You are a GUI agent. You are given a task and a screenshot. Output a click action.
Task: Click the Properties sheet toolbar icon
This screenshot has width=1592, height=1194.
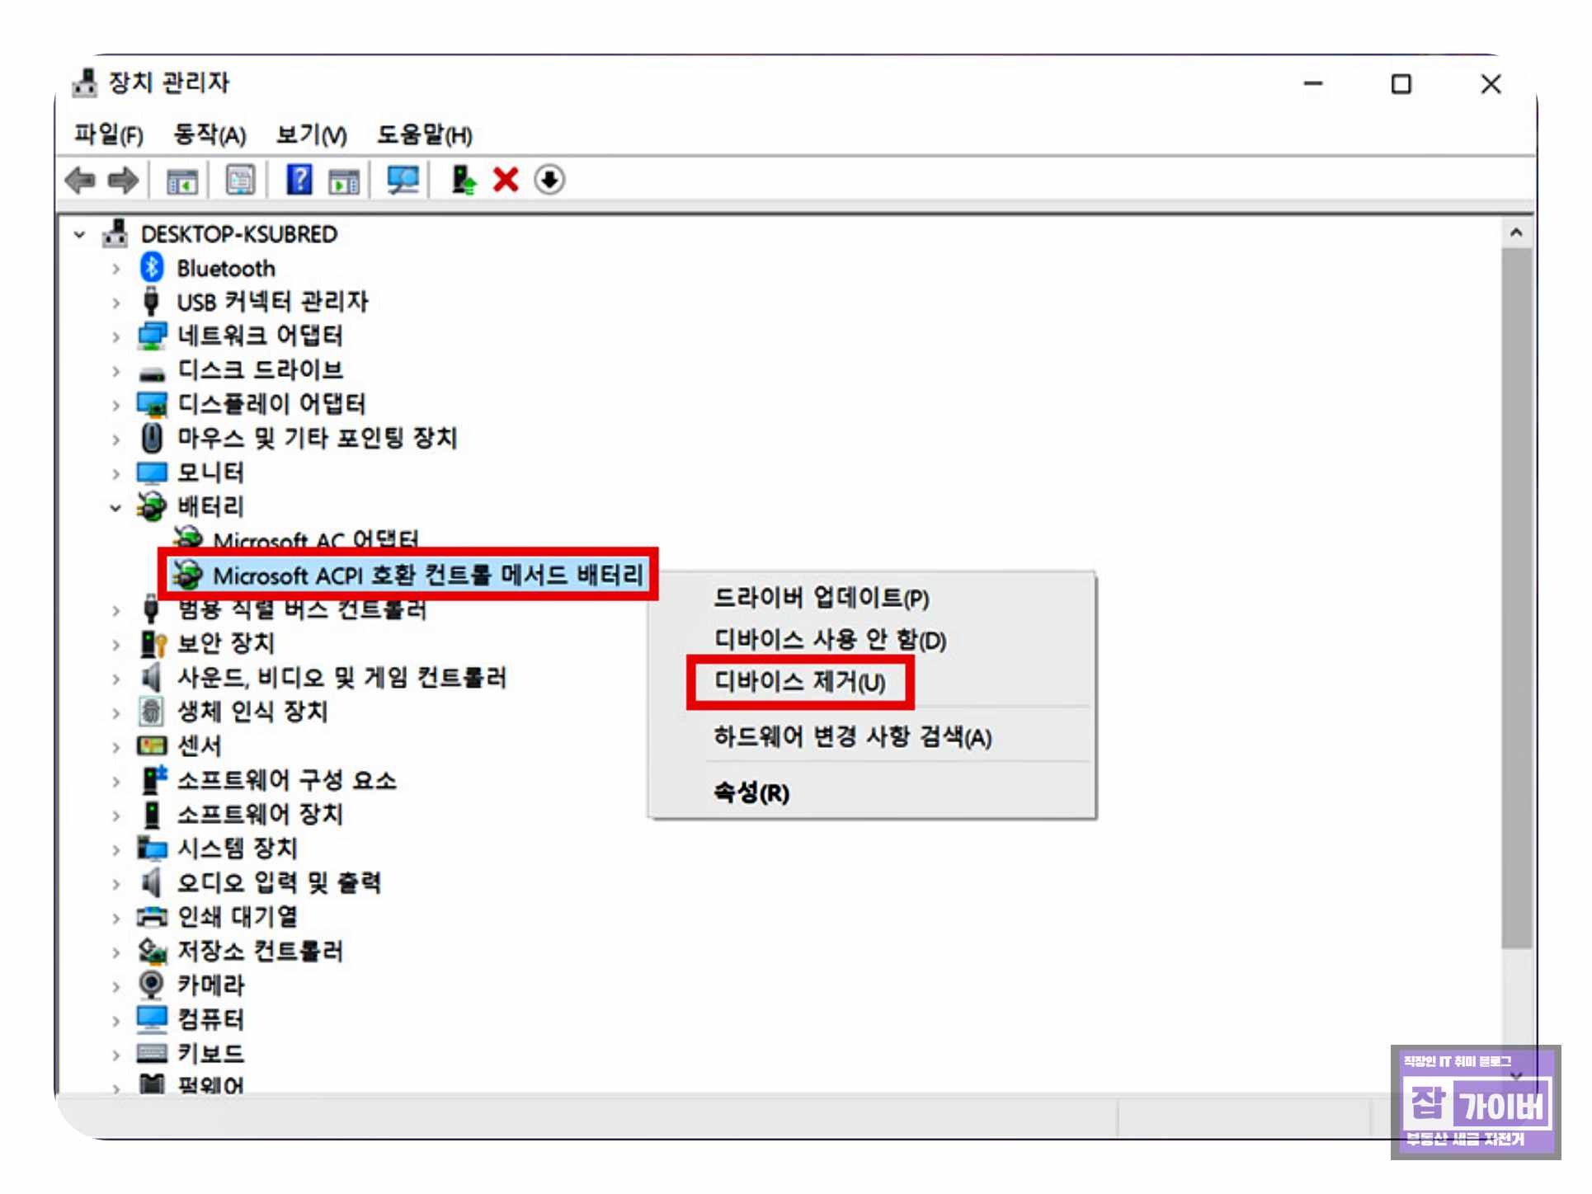point(240,180)
